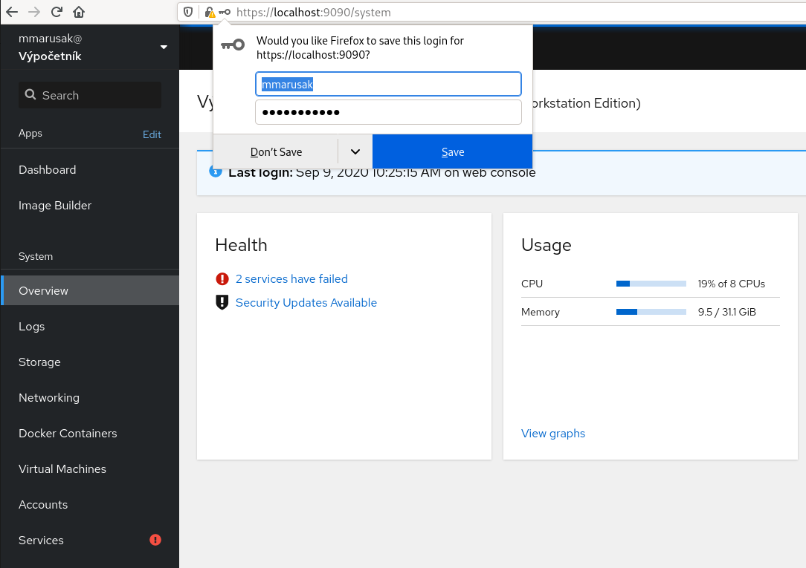This screenshot has width=806, height=568.
Task: Click Services red alert badge
Action: (155, 540)
